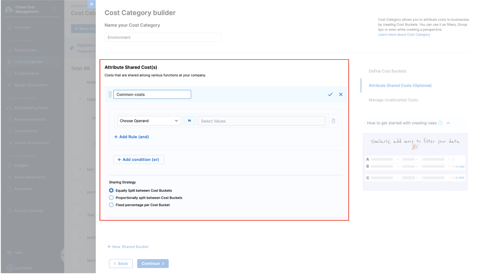Open the Choose Operand dropdown

(149, 121)
